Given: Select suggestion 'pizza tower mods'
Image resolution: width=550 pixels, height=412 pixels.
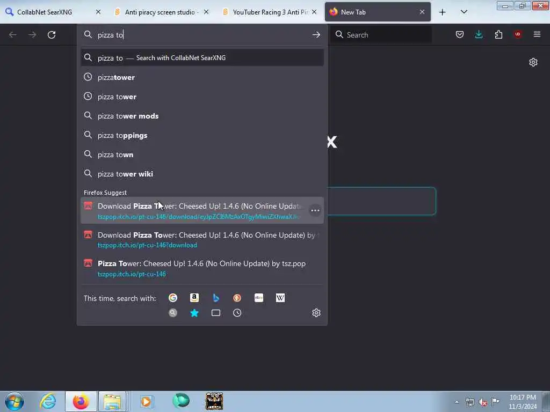Looking at the screenshot, I should pyautogui.click(x=202, y=116).
